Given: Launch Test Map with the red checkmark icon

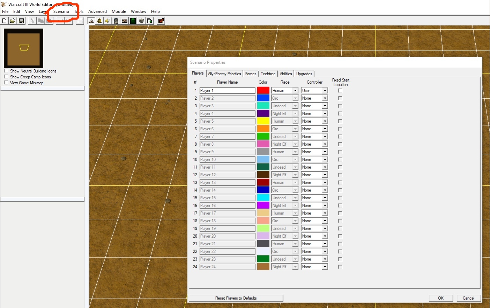Looking at the screenshot, I should click(x=161, y=21).
